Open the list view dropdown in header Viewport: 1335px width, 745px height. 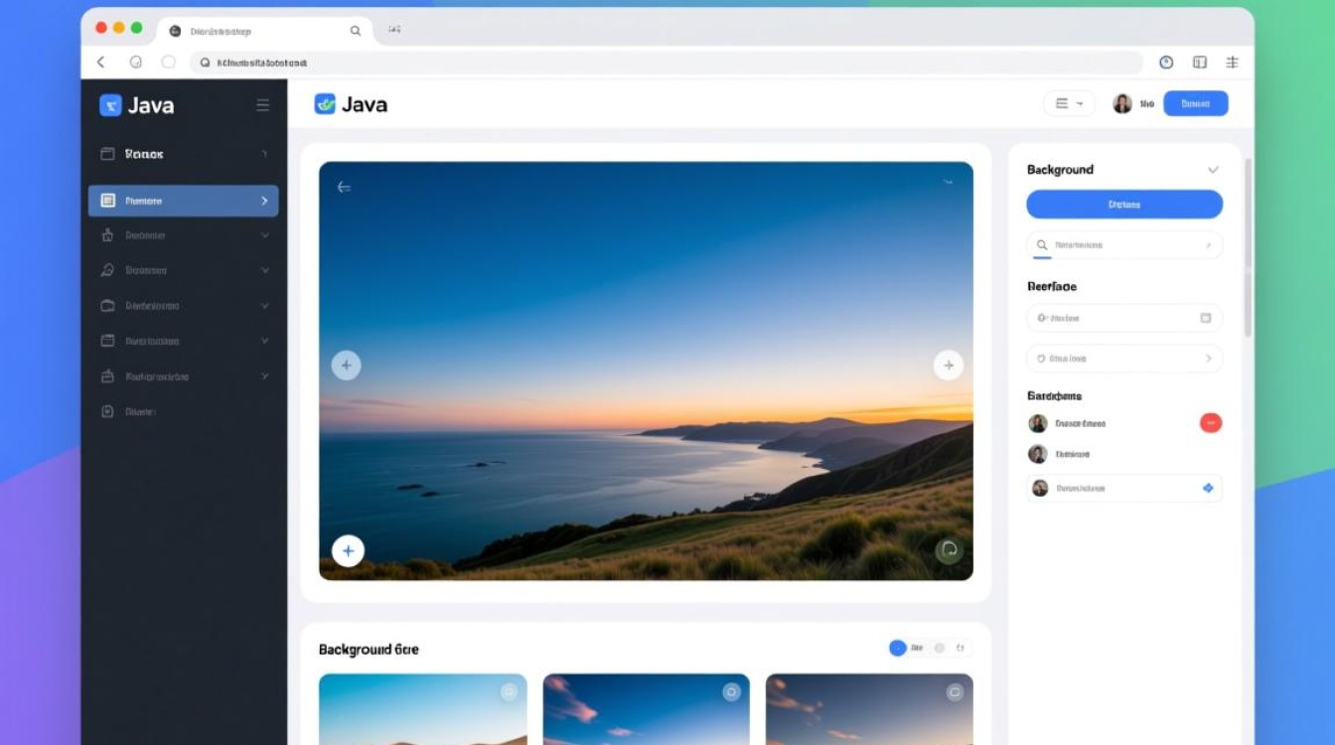1069,103
